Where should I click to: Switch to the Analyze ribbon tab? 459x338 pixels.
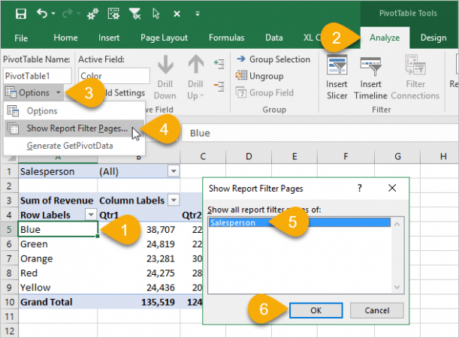(385, 38)
